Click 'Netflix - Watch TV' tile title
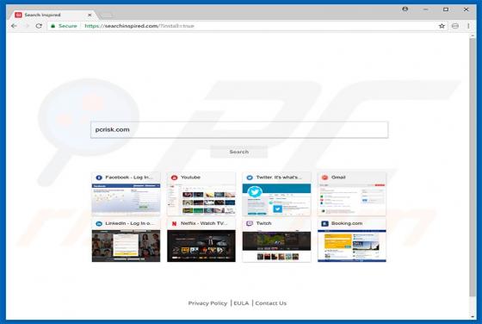Image resolution: width=482 pixels, height=324 pixels. (204, 223)
